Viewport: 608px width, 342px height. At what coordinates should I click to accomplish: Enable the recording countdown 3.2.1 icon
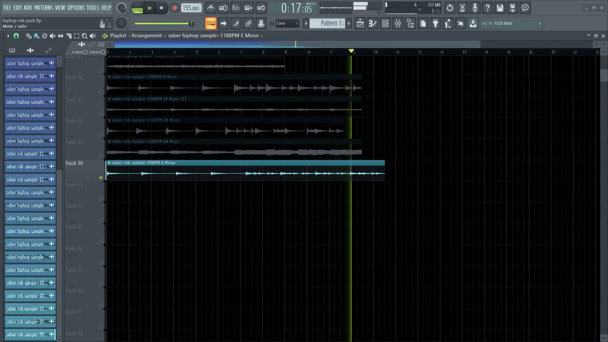coord(236,8)
